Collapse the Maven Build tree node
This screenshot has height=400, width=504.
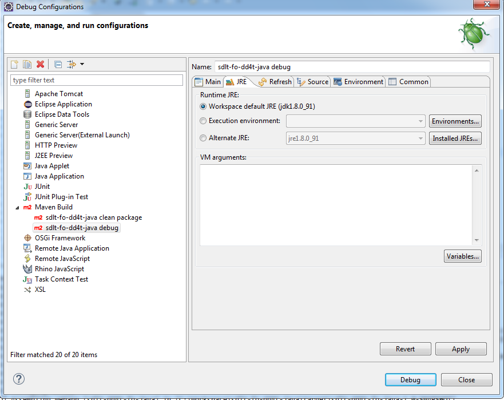tap(17, 207)
